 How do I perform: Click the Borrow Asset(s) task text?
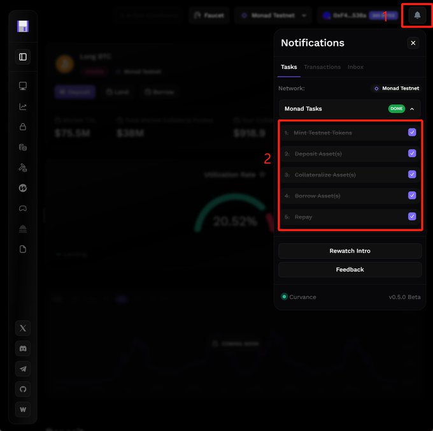click(x=317, y=196)
